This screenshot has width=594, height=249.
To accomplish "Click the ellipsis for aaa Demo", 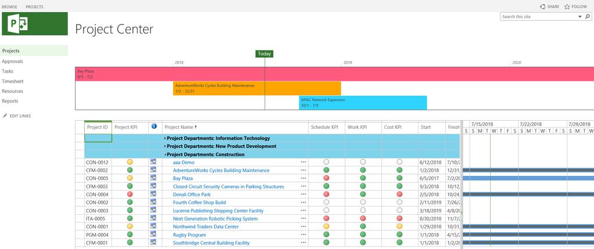I will [x=304, y=163].
